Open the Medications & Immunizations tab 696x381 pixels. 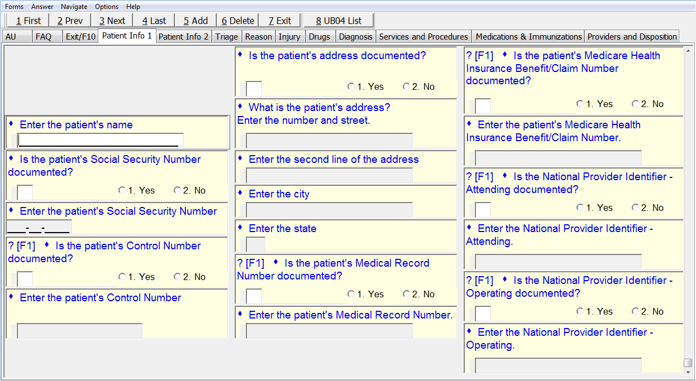tap(528, 37)
